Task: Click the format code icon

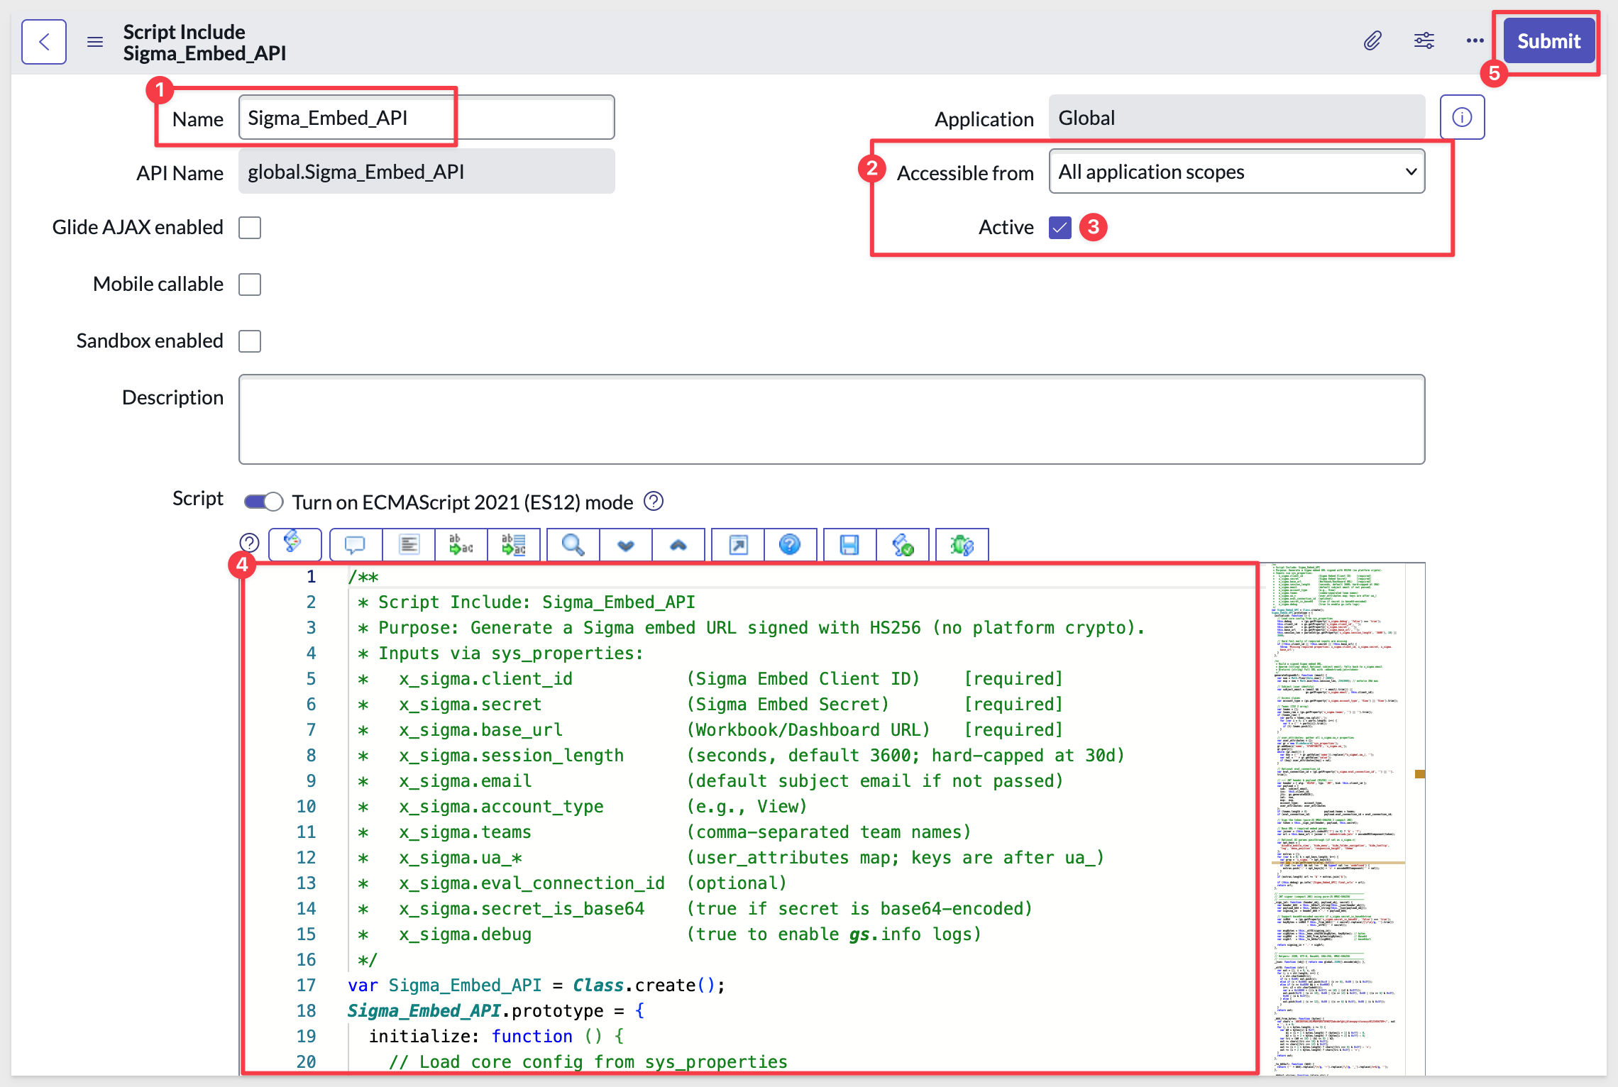Action: click(x=408, y=545)
